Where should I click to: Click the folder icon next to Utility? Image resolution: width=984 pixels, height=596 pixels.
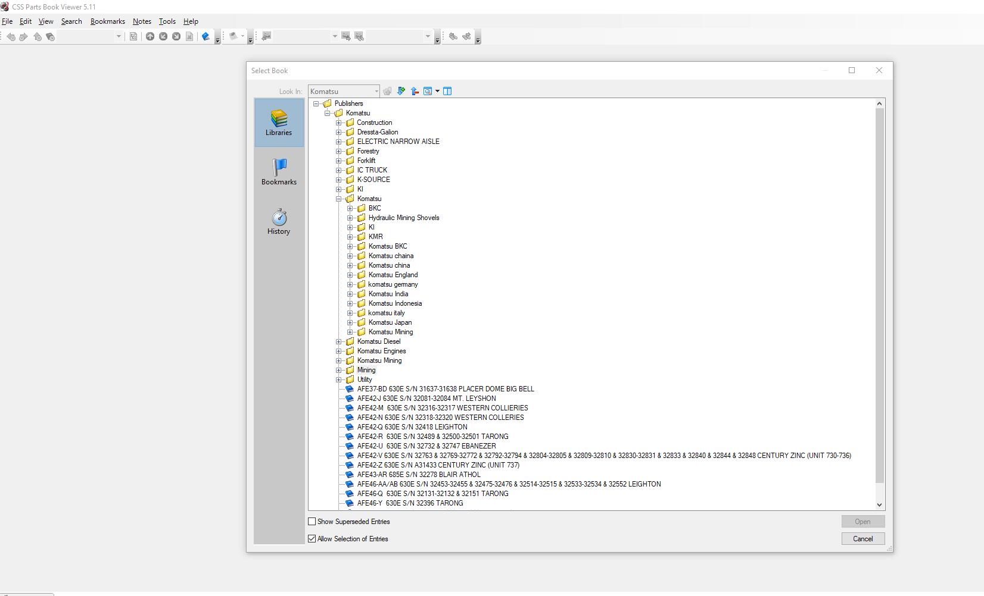(350, 379)
